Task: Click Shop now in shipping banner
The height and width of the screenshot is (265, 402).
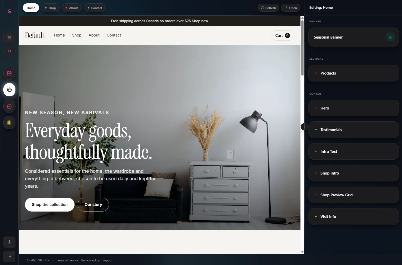Action: tap(200, 21)
